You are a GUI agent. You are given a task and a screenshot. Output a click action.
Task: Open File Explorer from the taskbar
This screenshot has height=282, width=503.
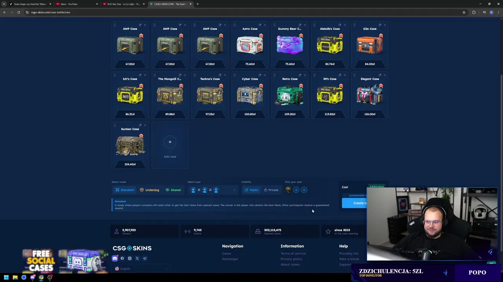(15, 277)
